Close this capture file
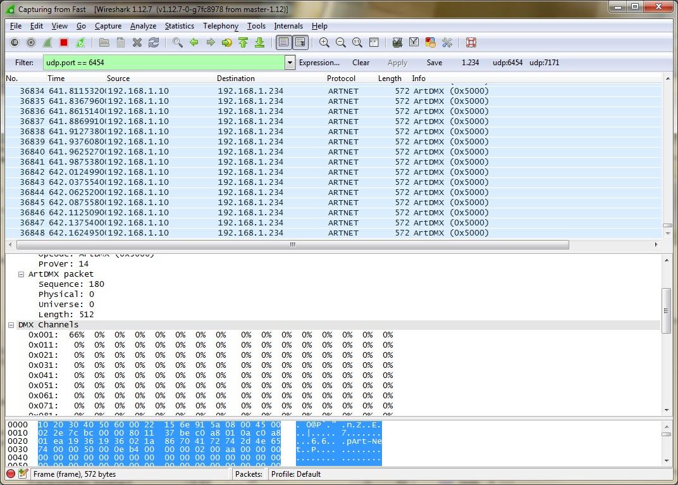Screen dimensions: 678x485 [137, 42]
